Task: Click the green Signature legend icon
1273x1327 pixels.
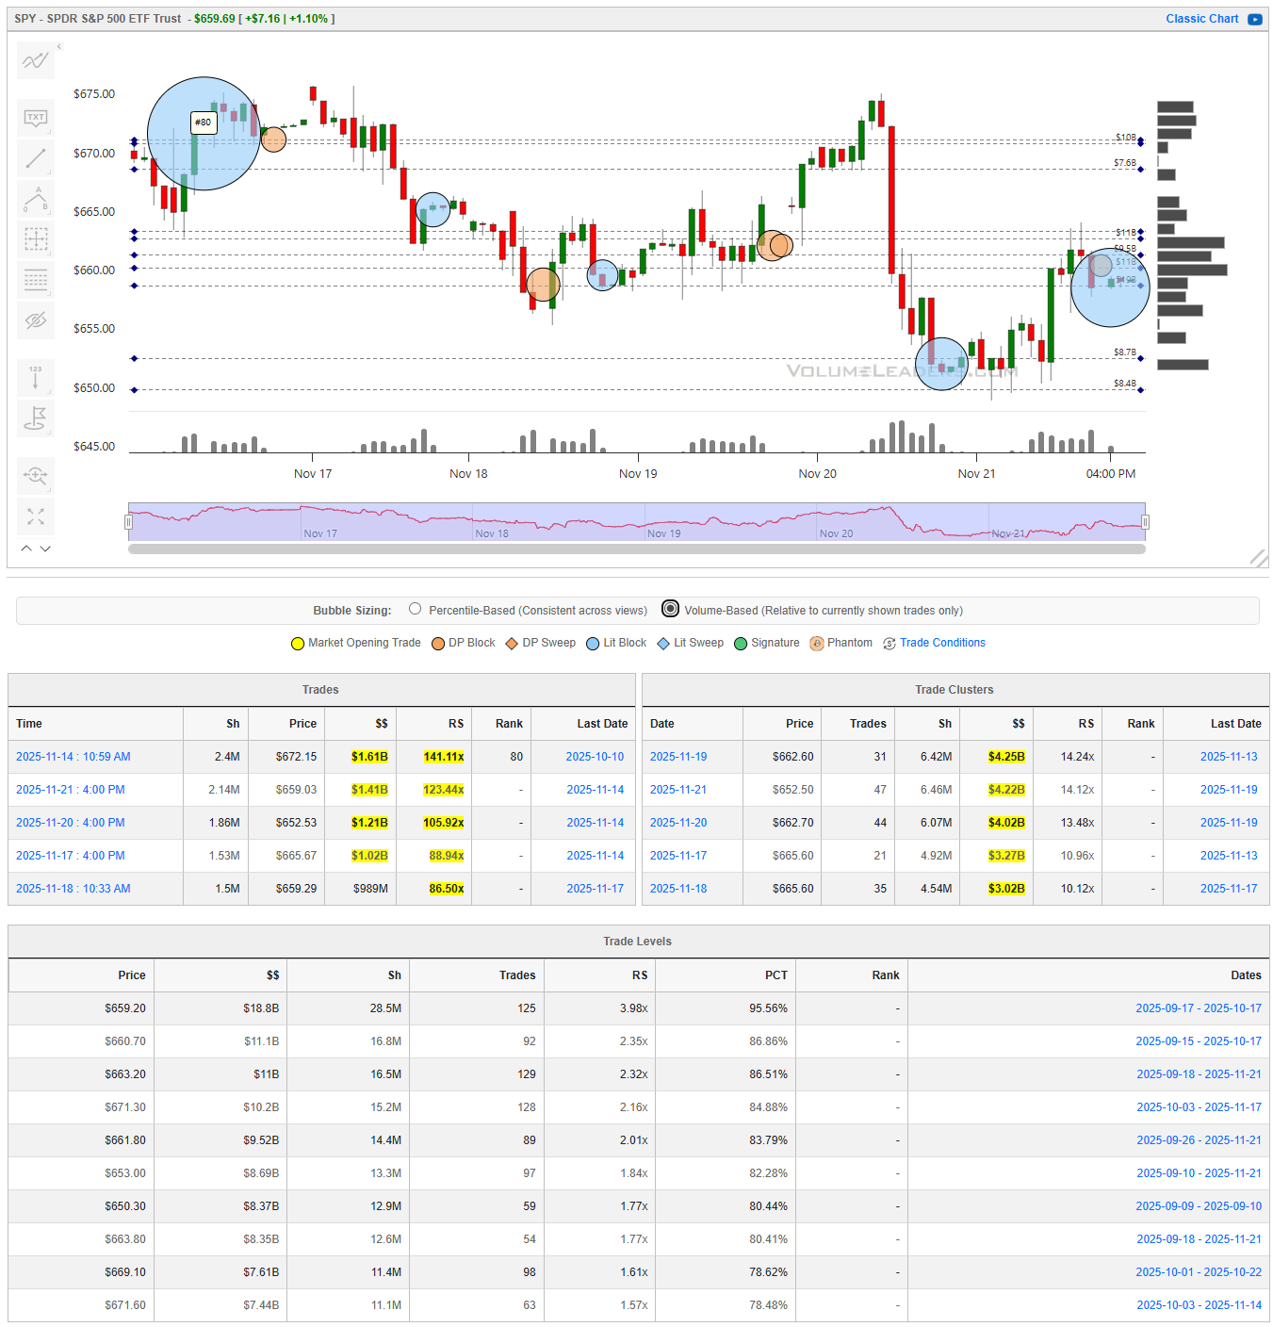Action: pos(741,644)
